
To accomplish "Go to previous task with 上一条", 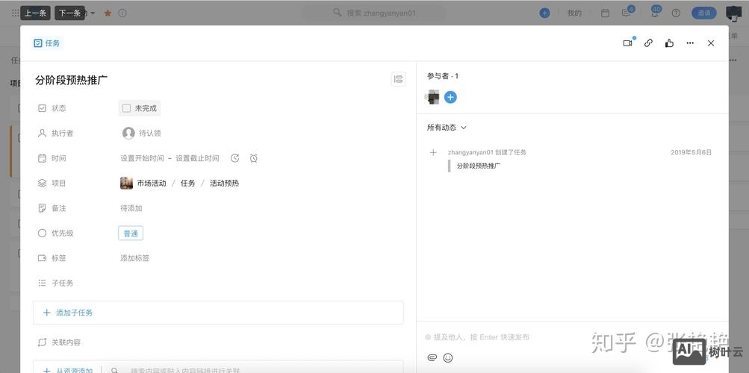I will pos(35,13).
